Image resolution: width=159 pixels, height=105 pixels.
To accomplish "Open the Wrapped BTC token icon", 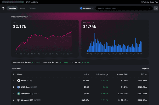I will (19, 100).
